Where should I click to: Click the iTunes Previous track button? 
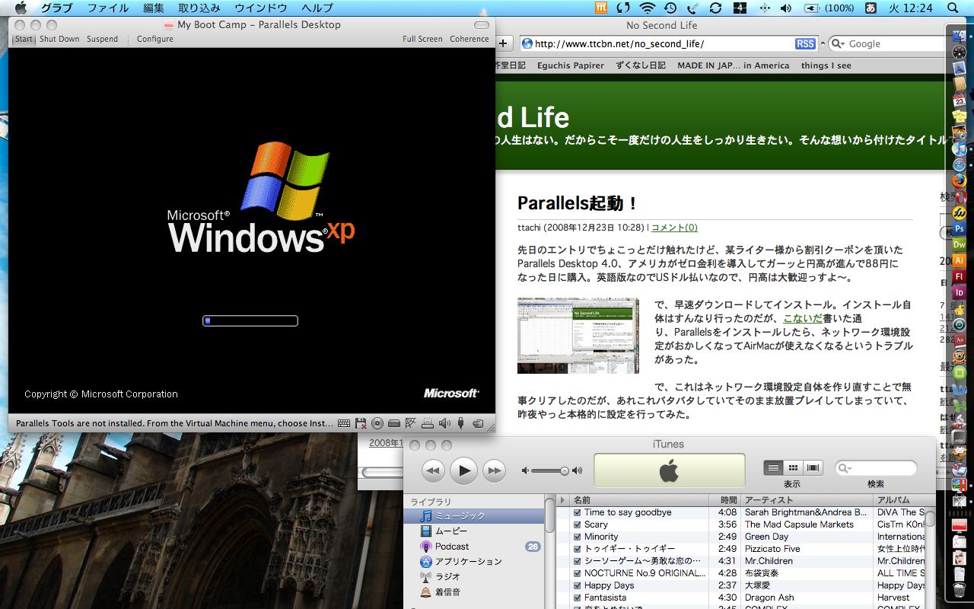(433, 471)
